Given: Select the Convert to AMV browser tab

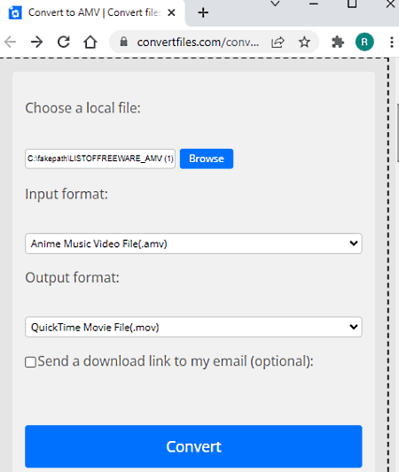Looking at the screenshot, I should 92,12.
